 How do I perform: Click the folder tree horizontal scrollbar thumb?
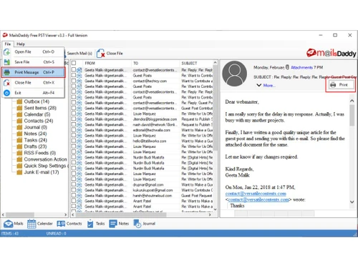pos(21,214)
